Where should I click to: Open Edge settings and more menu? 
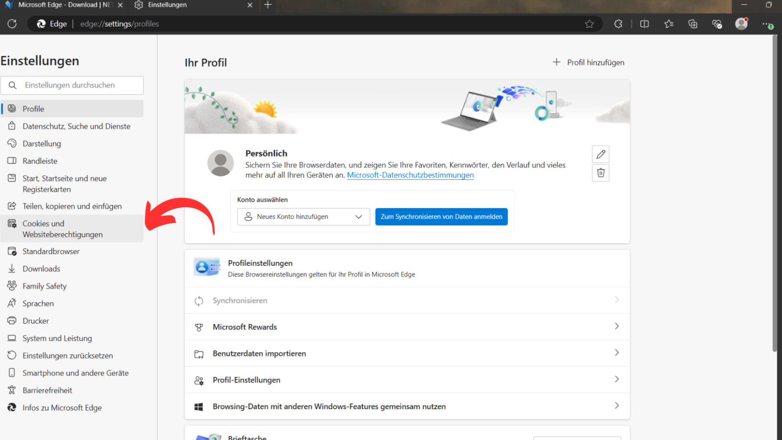(x=767, y=24)
